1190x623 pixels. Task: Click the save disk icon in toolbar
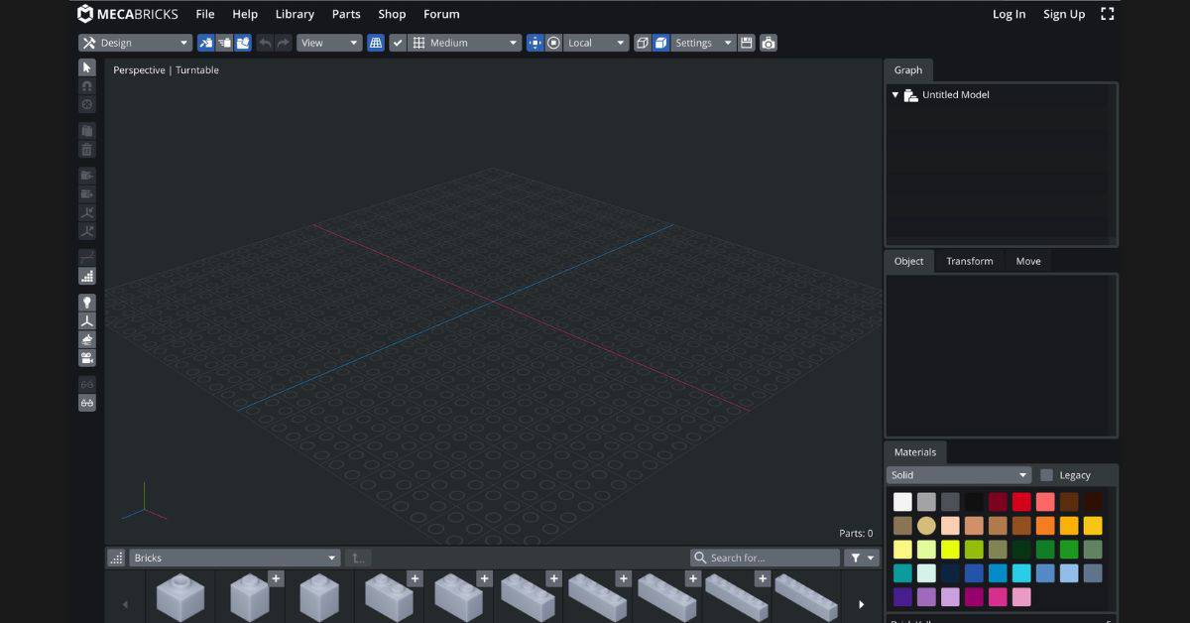[747, 43]
